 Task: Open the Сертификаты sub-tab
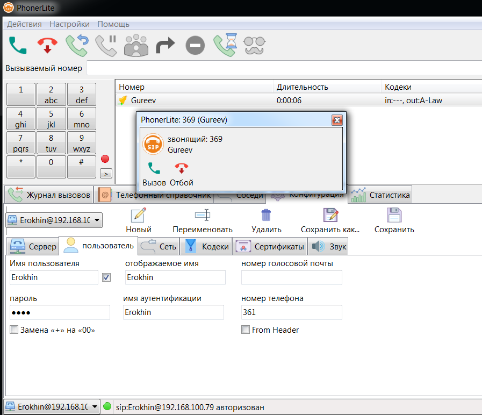[x=270, y=246]
